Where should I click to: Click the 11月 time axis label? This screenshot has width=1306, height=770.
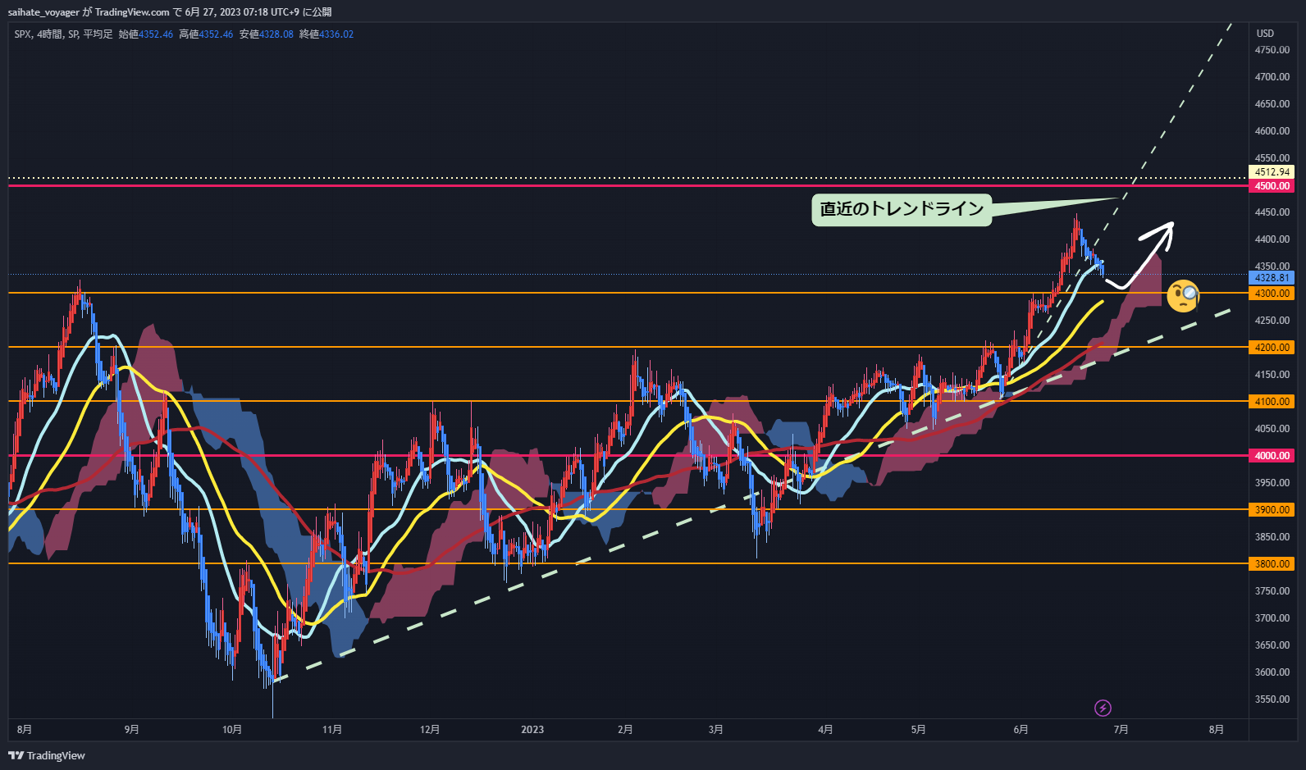(x=332, y=730)
